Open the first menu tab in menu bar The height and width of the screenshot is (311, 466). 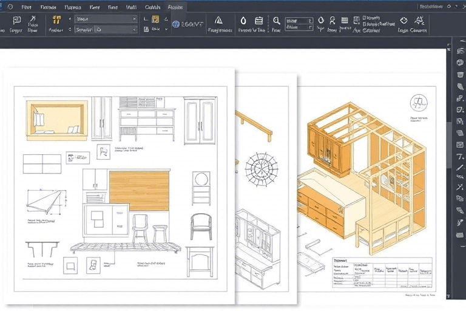click(x=26, y=7)
